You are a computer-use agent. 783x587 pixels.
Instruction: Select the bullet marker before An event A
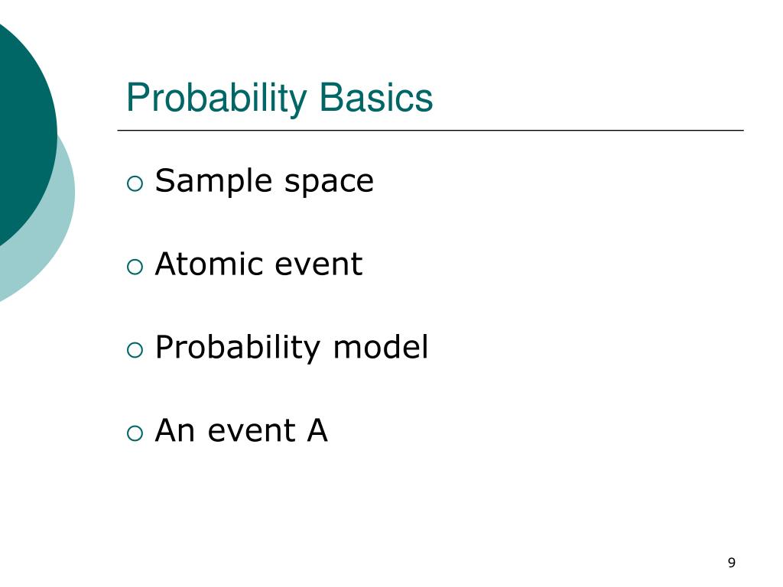click(135, 433)
